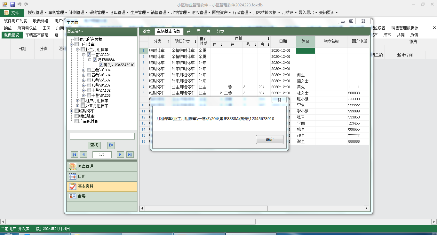Go to first page arrow icon
This screenshot has width=437, height=235.
(x=74, y=155)
